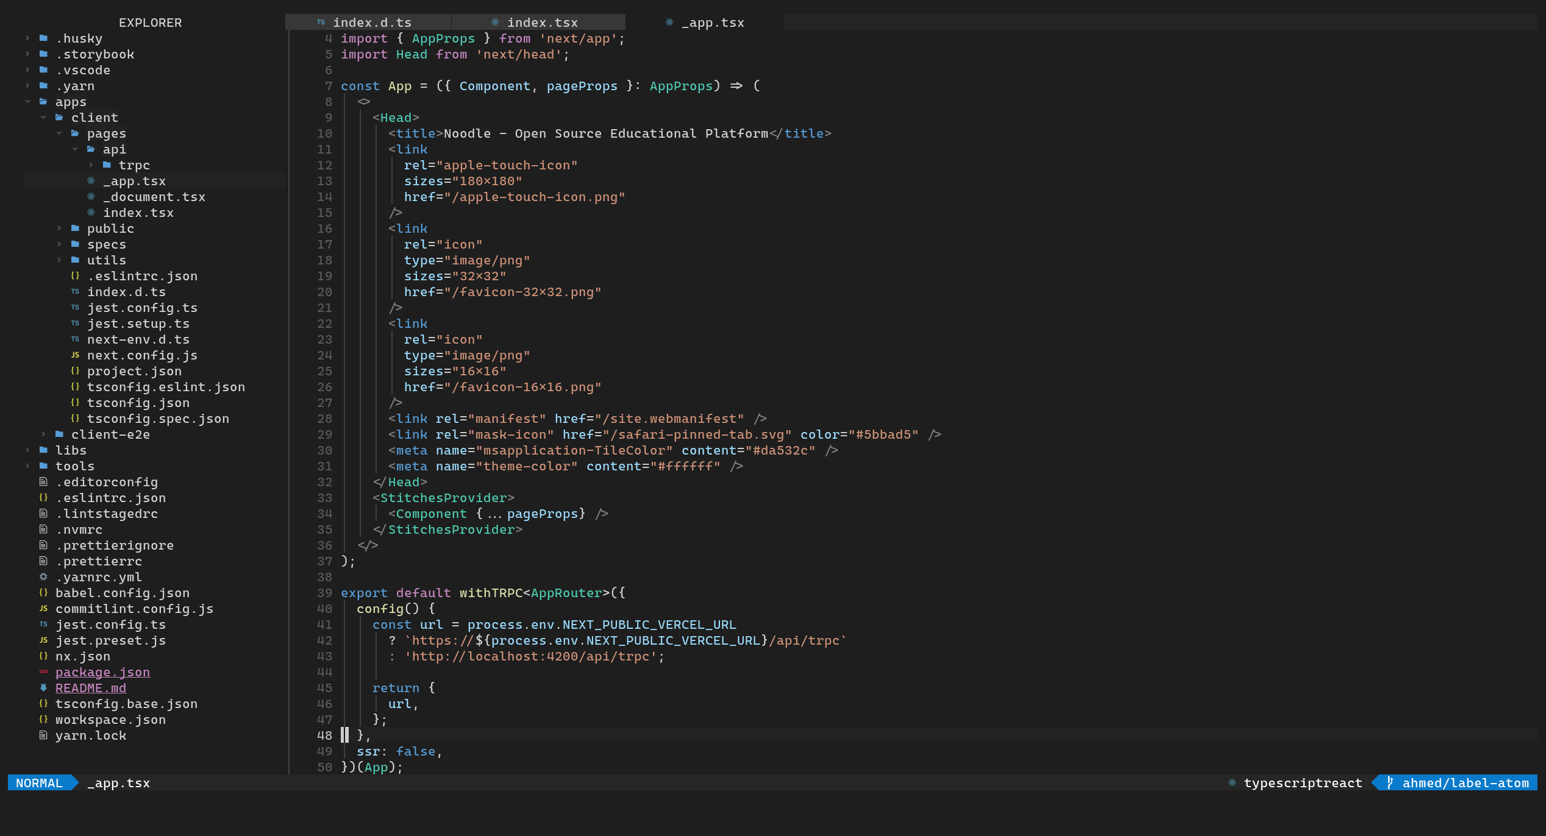This screenshot has width=1546, height=836.
Task: Click the React icon on the _app.tsx tab
Action: [x=669, y=23]
